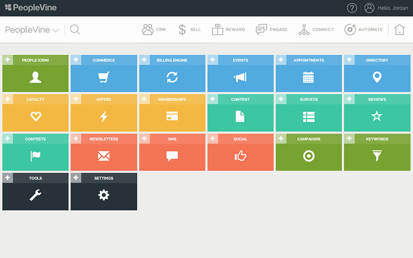The height and width of the screenshot is (258, 413).
Task: Go to the home house icon
Action: tap(399, 29)
